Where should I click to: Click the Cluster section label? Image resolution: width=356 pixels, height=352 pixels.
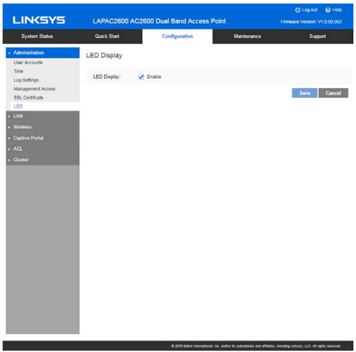click(21, 160)
